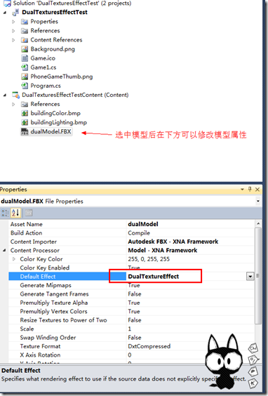Screen dimensions: 268x396
Task: Click the Resize Textures to Power of Two value
Action: click(x=135, y=320)
